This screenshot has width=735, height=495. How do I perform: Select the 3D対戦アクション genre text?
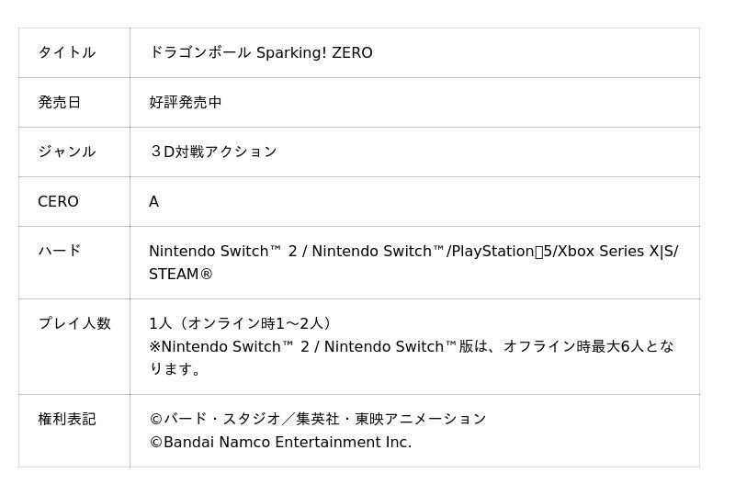(213, 152)
